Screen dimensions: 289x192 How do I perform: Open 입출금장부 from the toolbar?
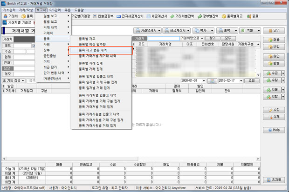click(100, 16)
